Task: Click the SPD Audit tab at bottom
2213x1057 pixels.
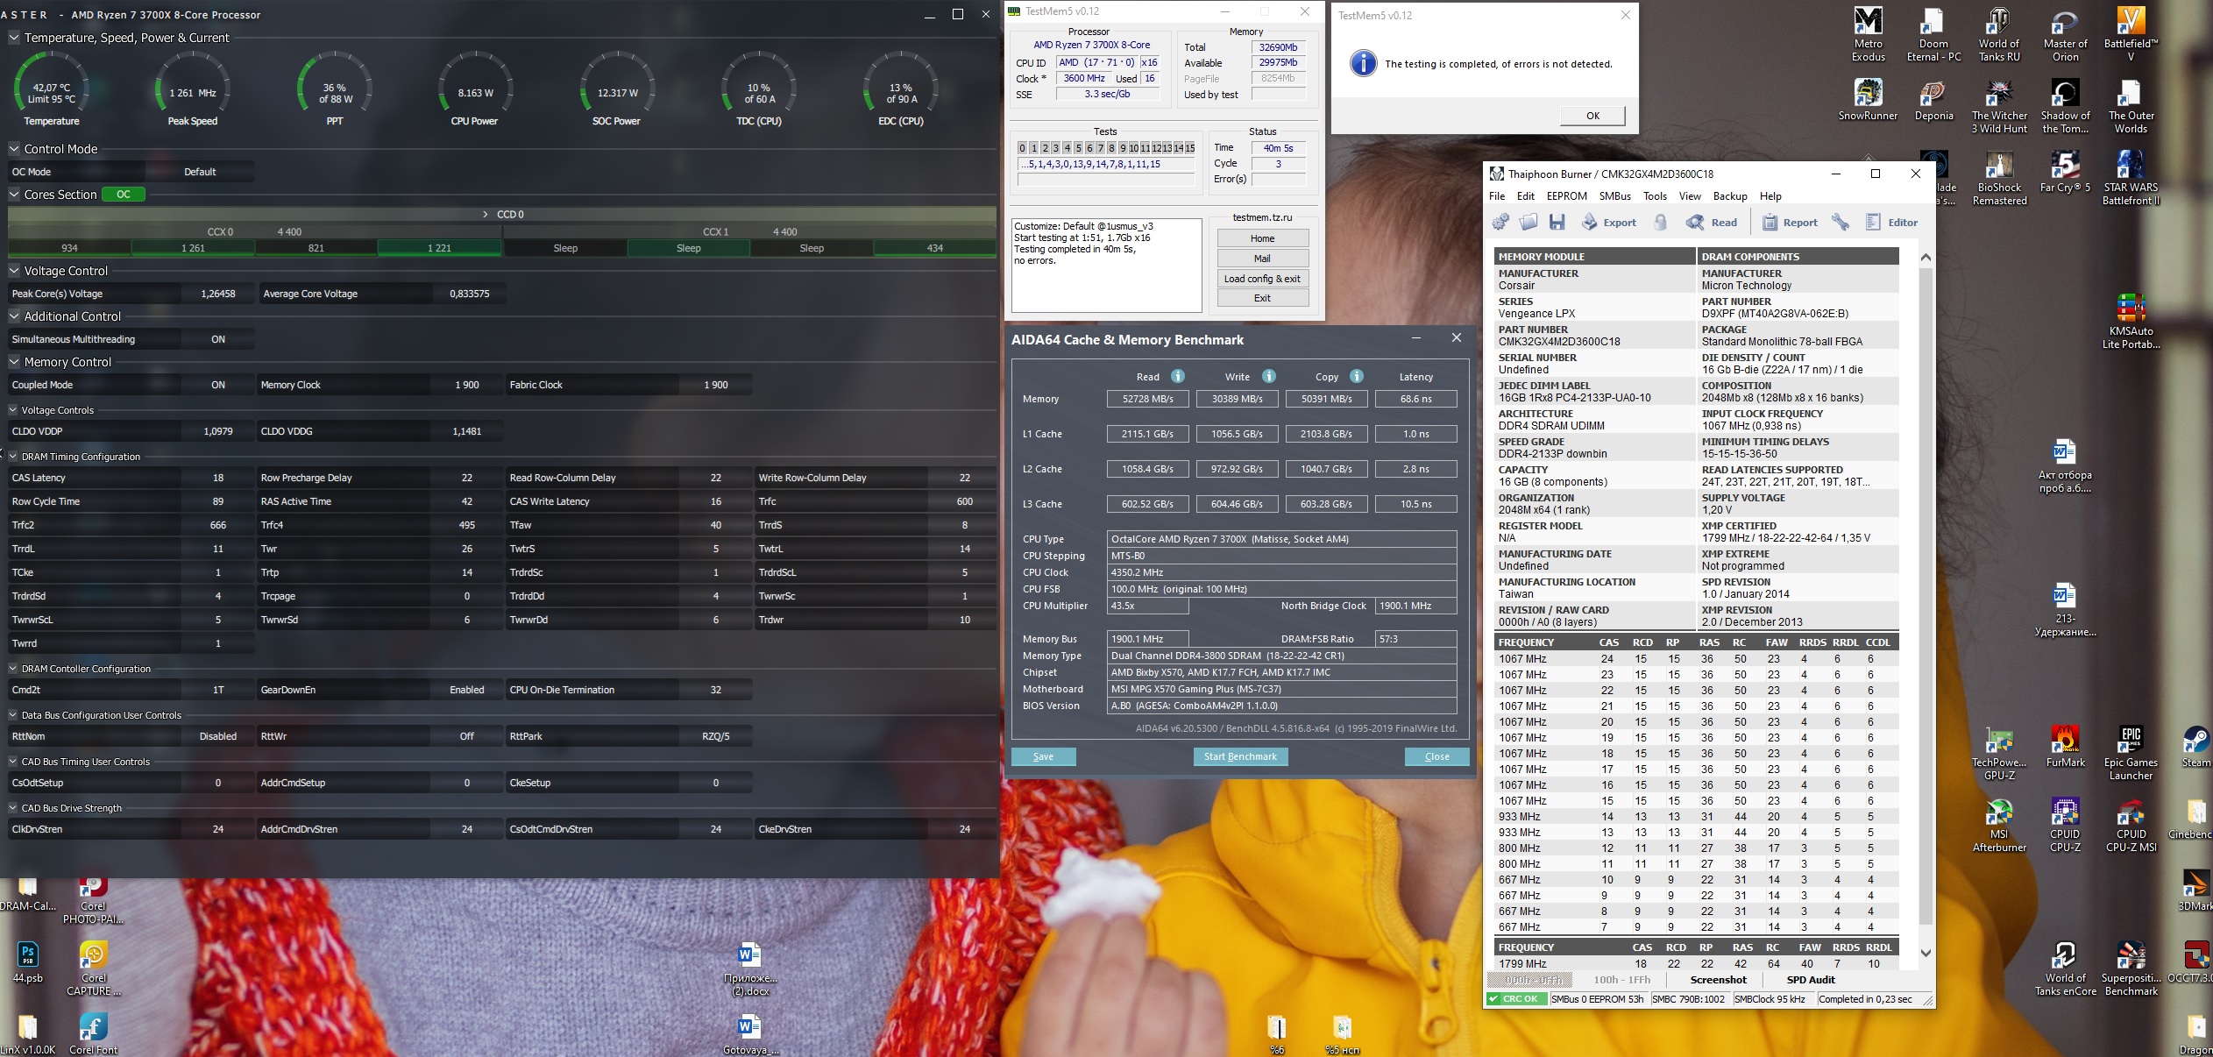Action: tap(1811, 980)
